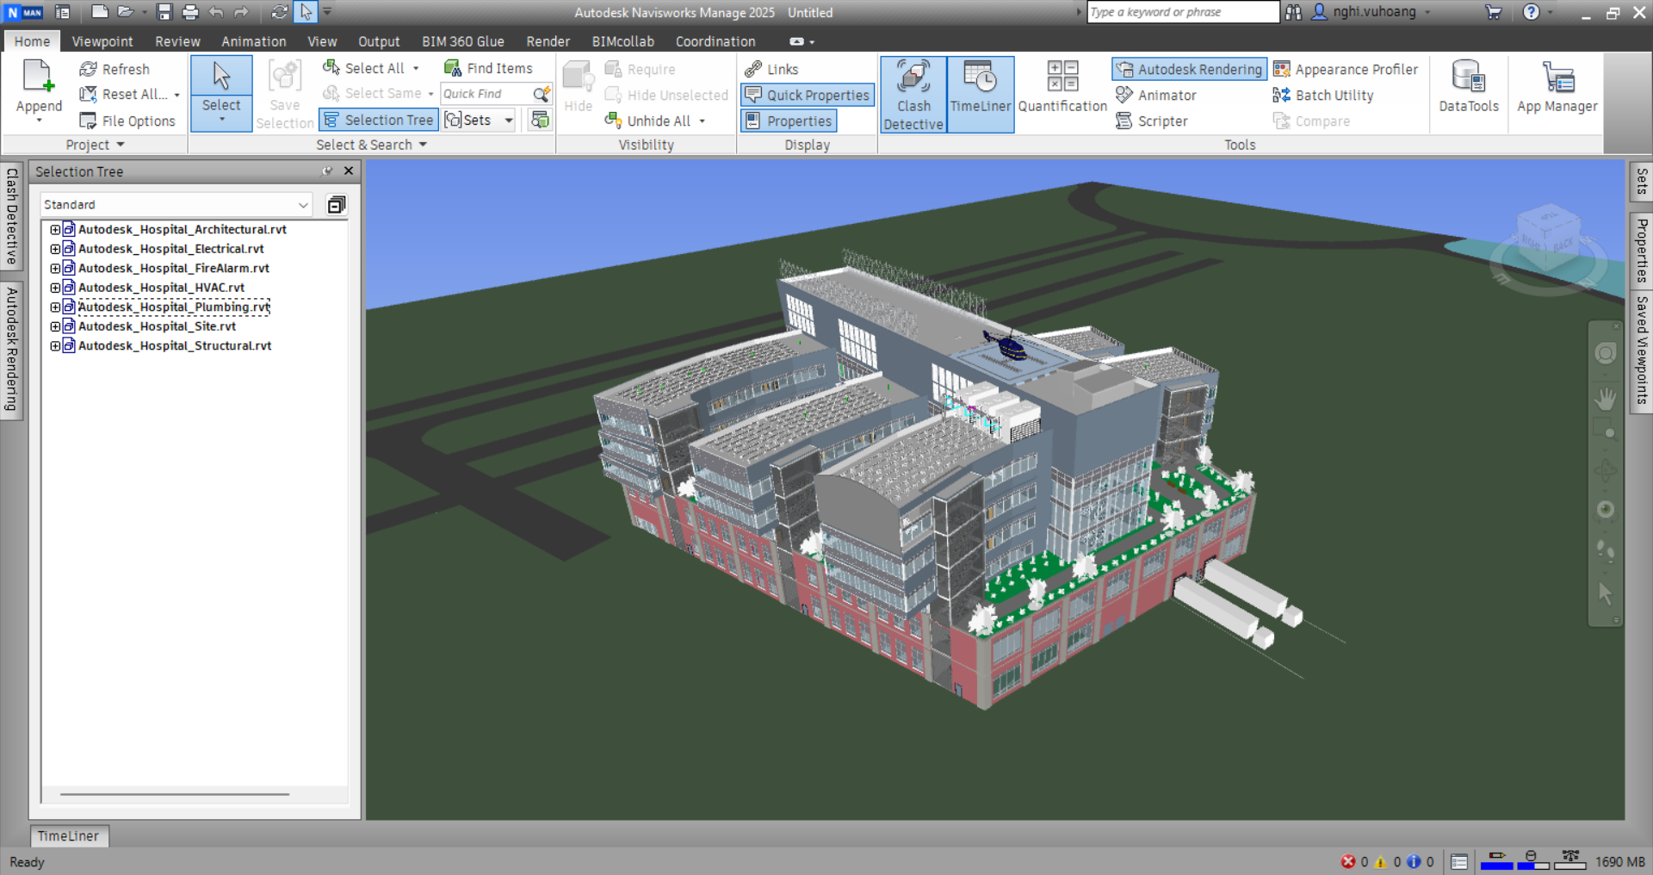The height and width of the screenshot is (875, 1653).
Task: Toggle the Selection Tree window button
Action: point(379,120)
